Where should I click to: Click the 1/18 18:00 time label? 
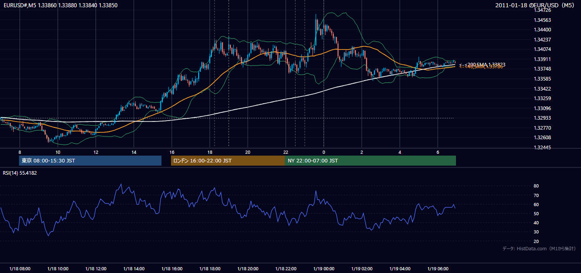210,268
